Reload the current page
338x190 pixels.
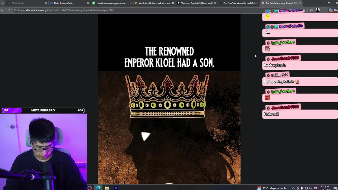[x=9, y=10]
